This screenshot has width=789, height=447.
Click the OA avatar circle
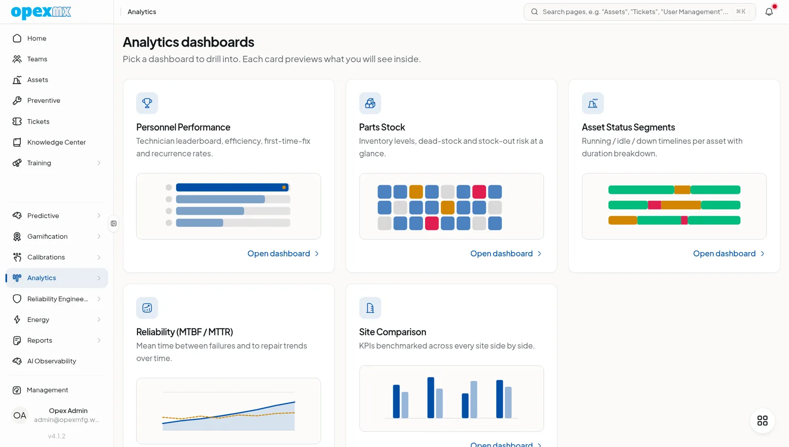point(20,415)
